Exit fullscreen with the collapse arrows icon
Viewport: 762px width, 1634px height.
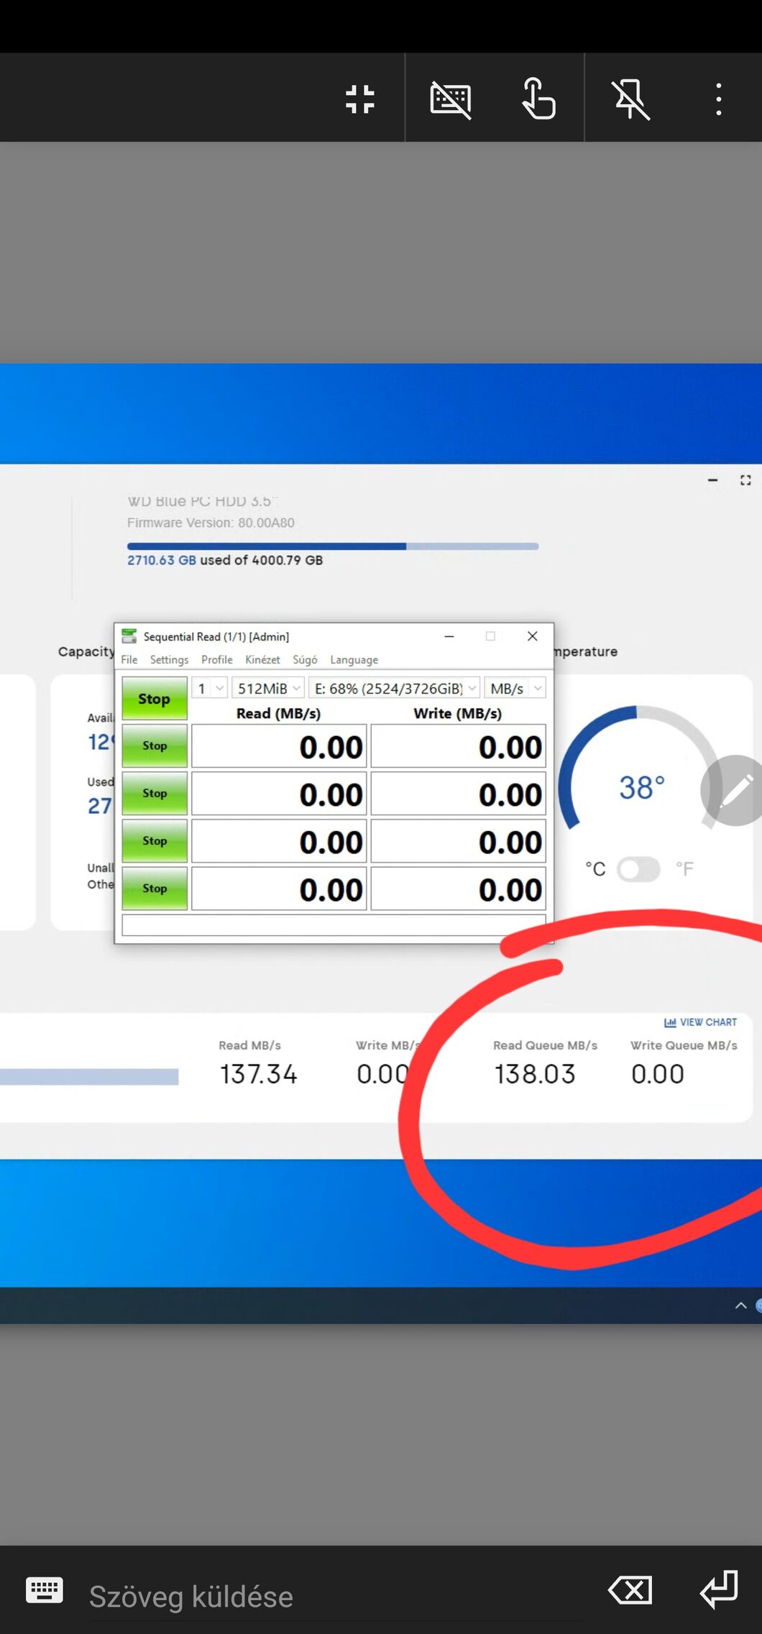click(x=360, y=99)
